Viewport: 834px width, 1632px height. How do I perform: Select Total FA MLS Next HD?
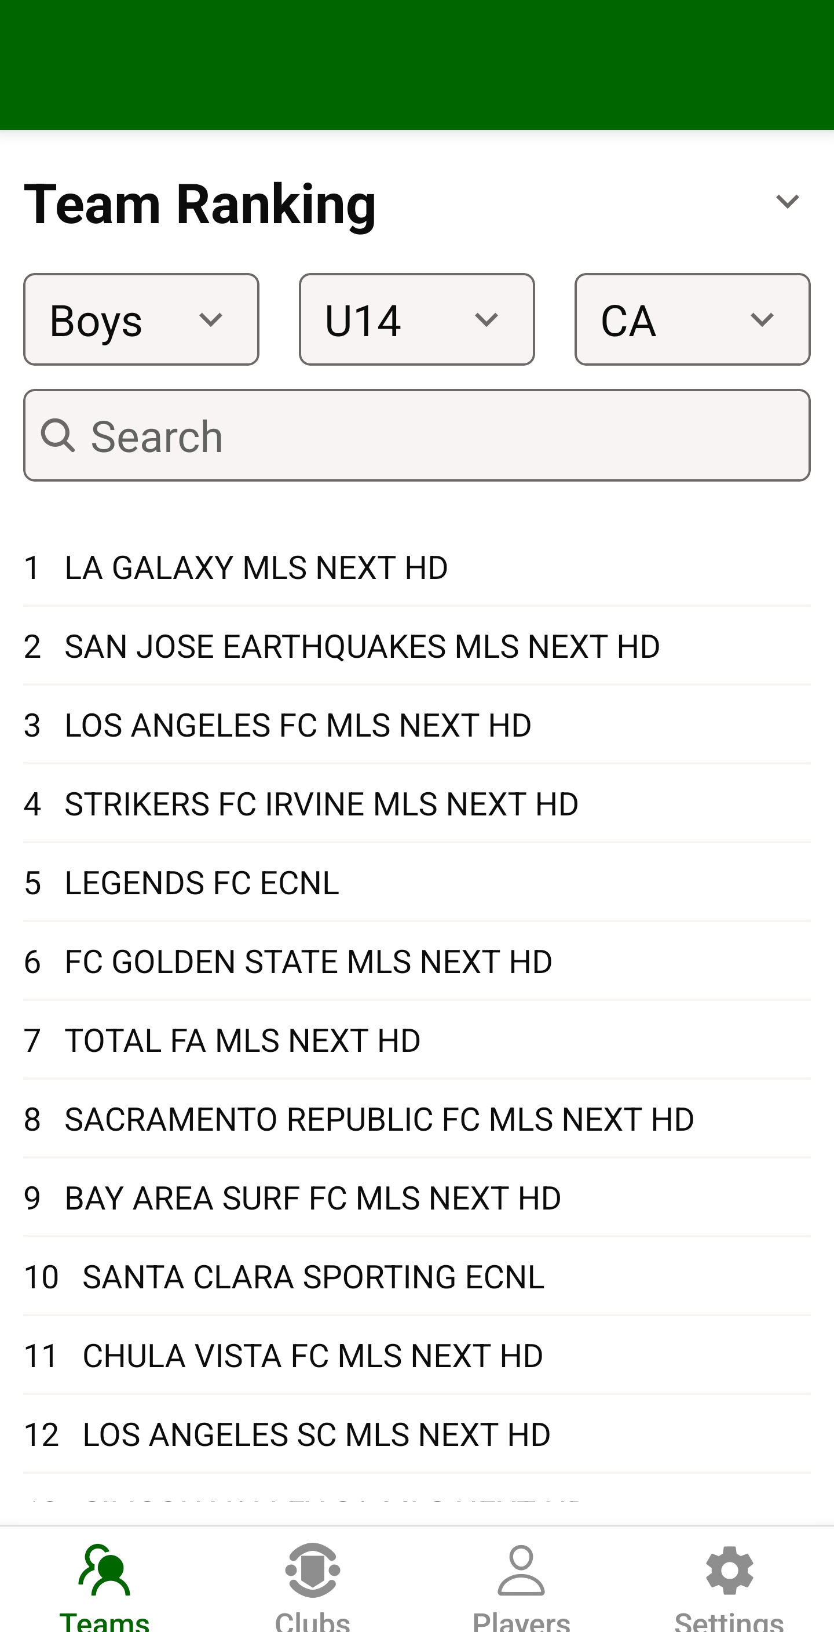[x=243, y=1041]
